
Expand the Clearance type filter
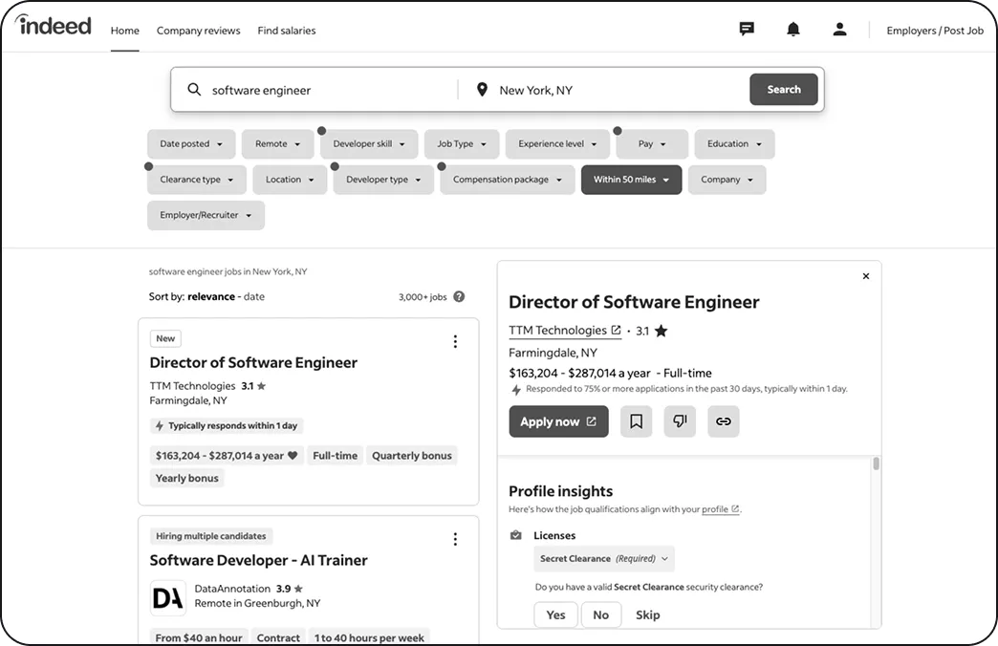pyautogui.click(x=197, y=180)
